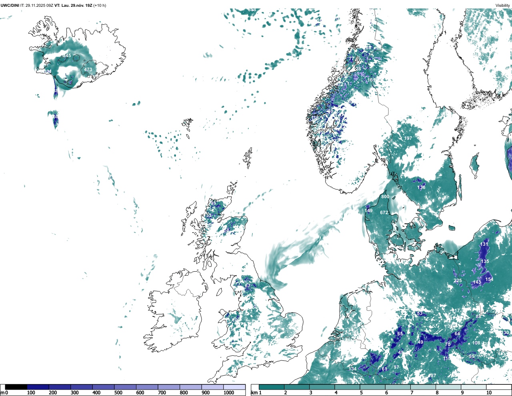Choose the 900–1000 m pale lilac swatch
Image resolution: width=512 pixels, height=396 pixels.
212,387
